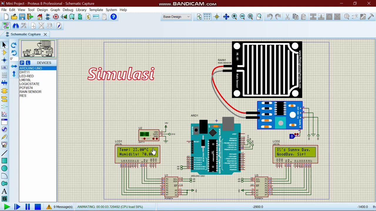
Task: Open the 3D Visualizer icon
Action: [x=64, y=17]
